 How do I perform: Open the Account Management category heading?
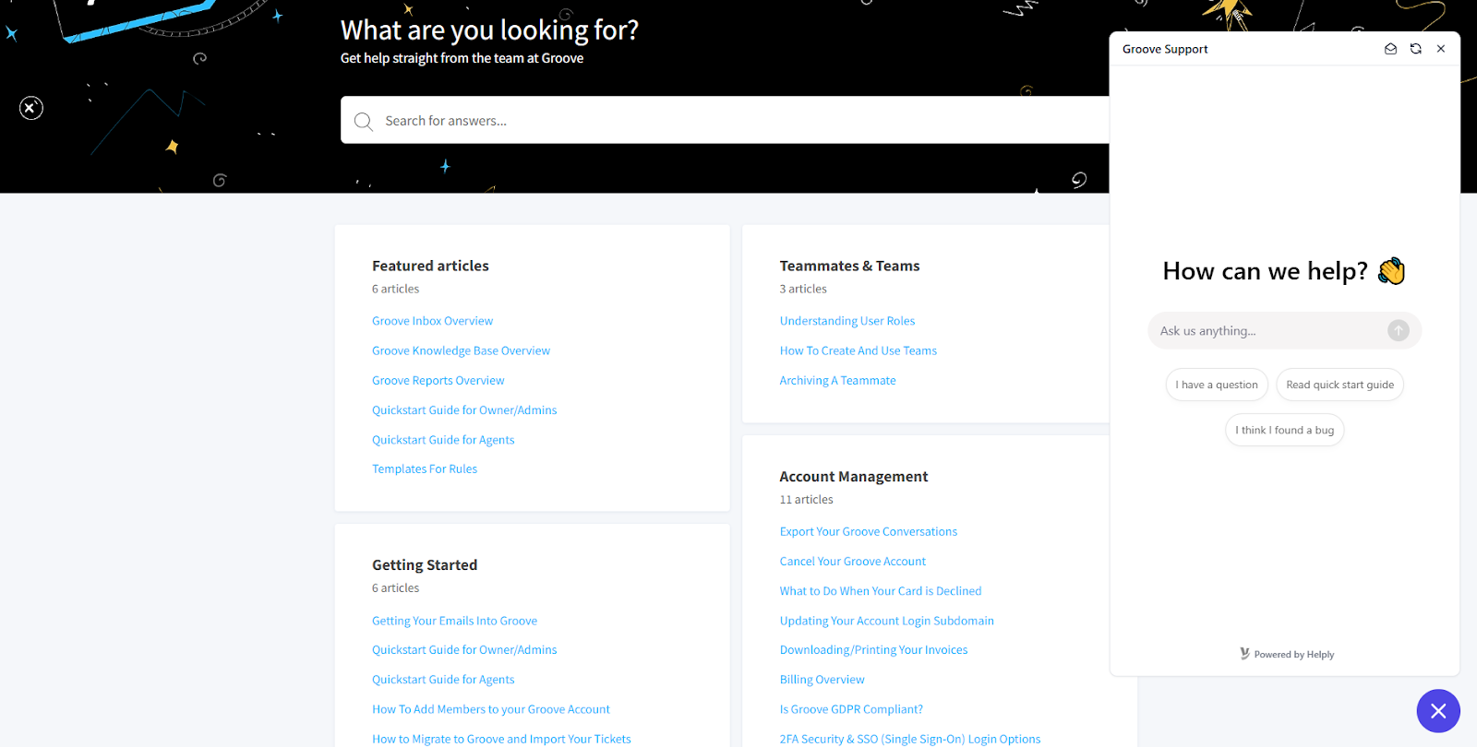(854, 476)
